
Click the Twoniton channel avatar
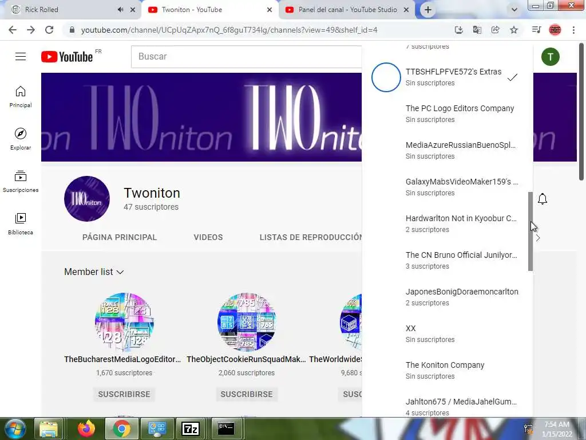click(x=87, y=199)
